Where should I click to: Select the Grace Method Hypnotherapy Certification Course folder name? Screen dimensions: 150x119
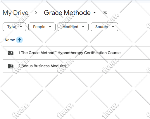[69, 53]
